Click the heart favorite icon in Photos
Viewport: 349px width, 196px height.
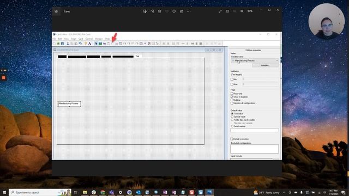167,11
